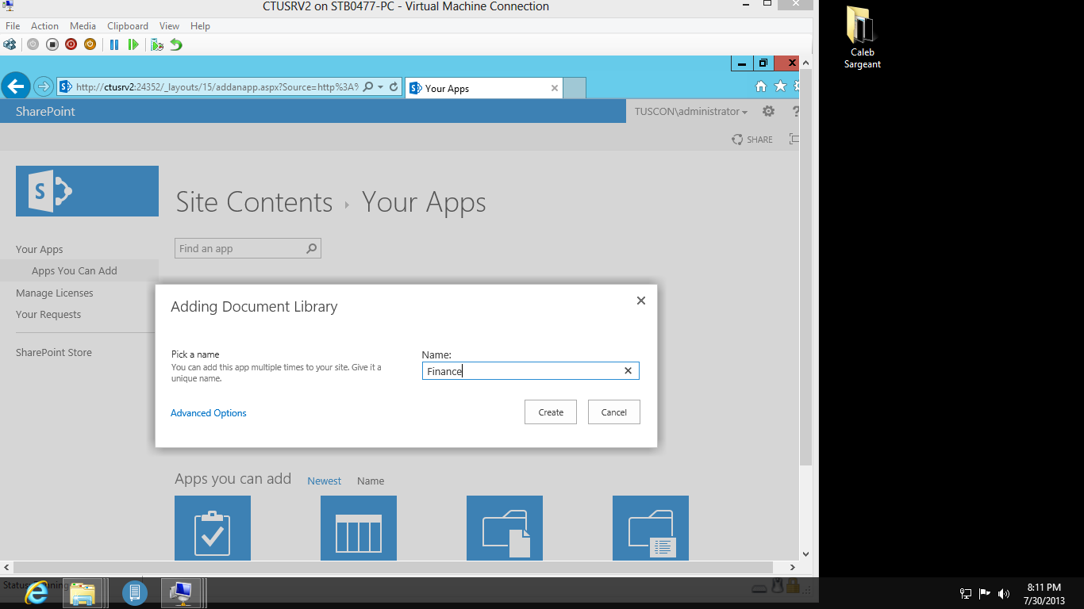
Task: Open the Help menu
Action: (x=200, y=26)
